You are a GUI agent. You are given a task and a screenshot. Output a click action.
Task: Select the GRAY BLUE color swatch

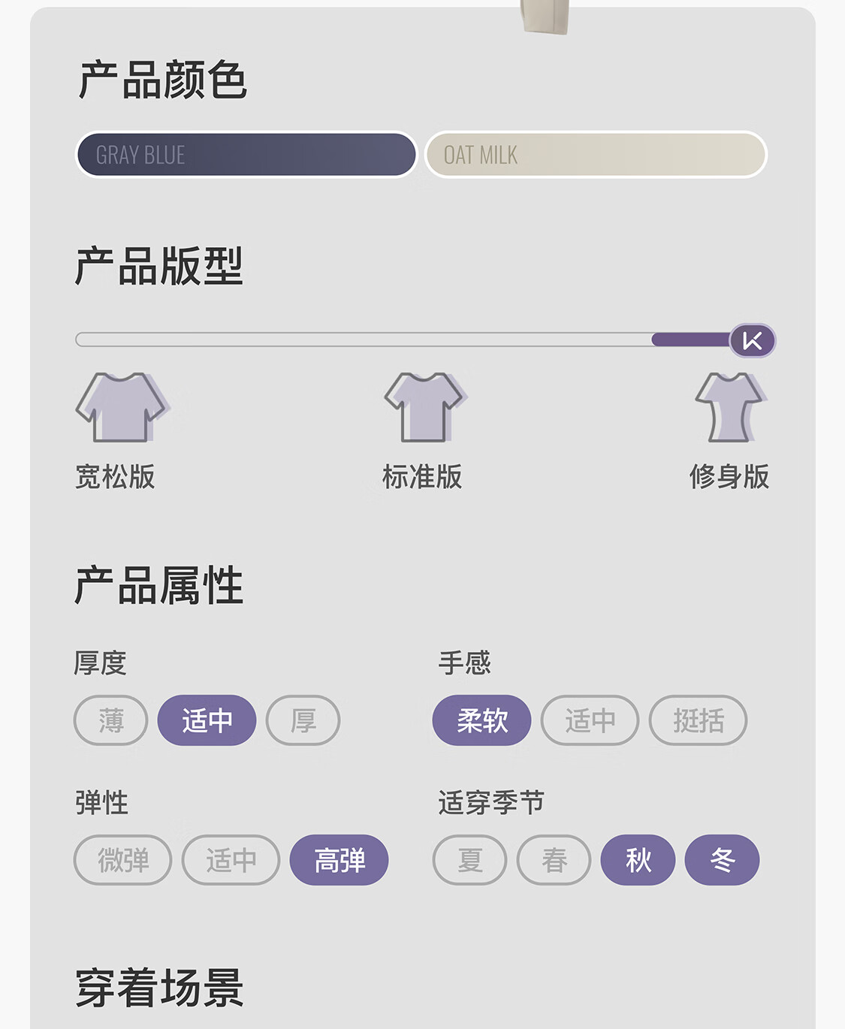coord(246,155)
